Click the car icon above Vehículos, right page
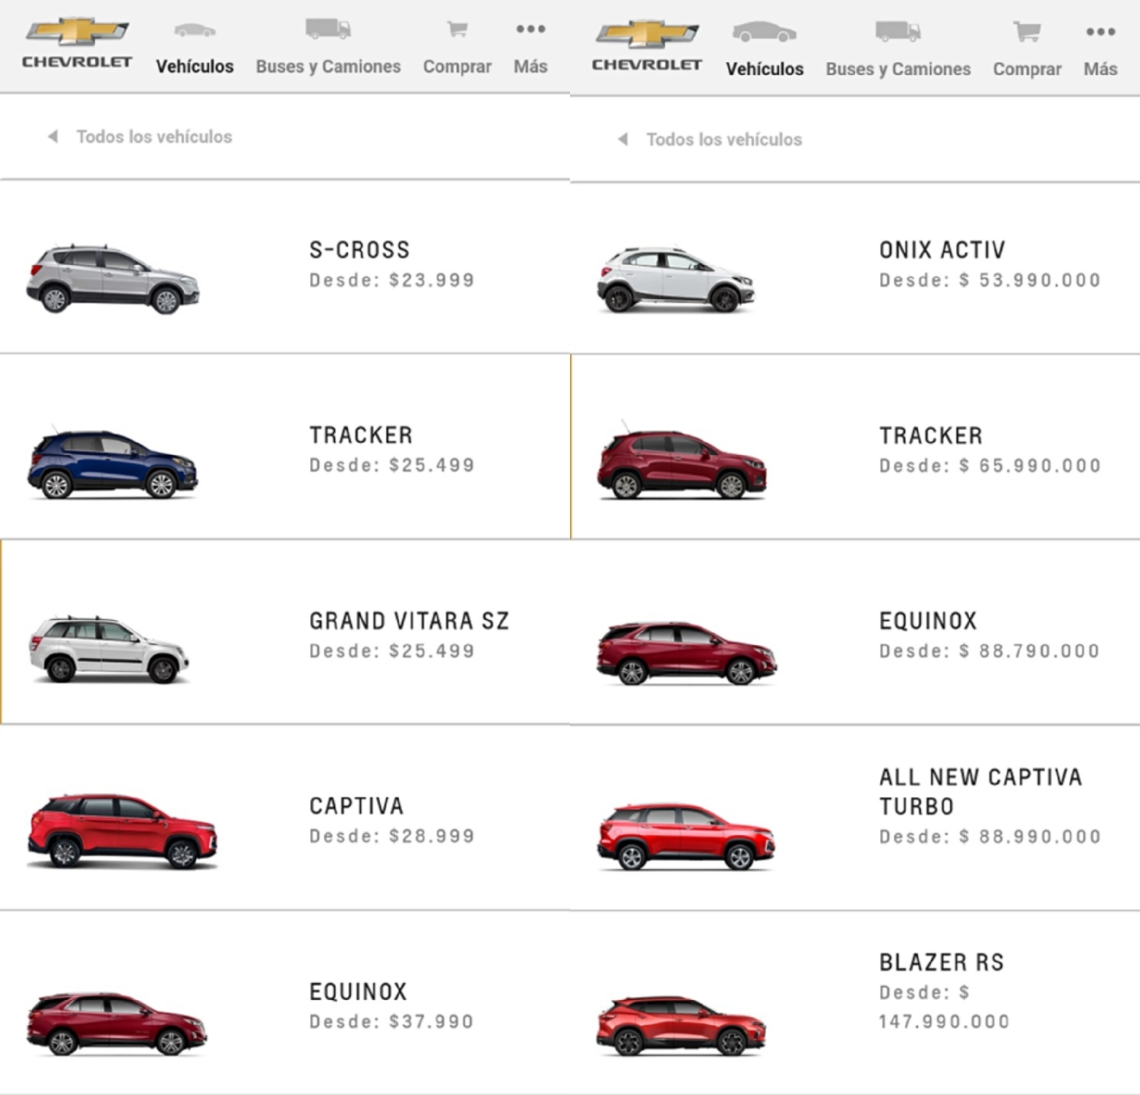Screen dimensions: 1140x1095 (x=765, y=32)
